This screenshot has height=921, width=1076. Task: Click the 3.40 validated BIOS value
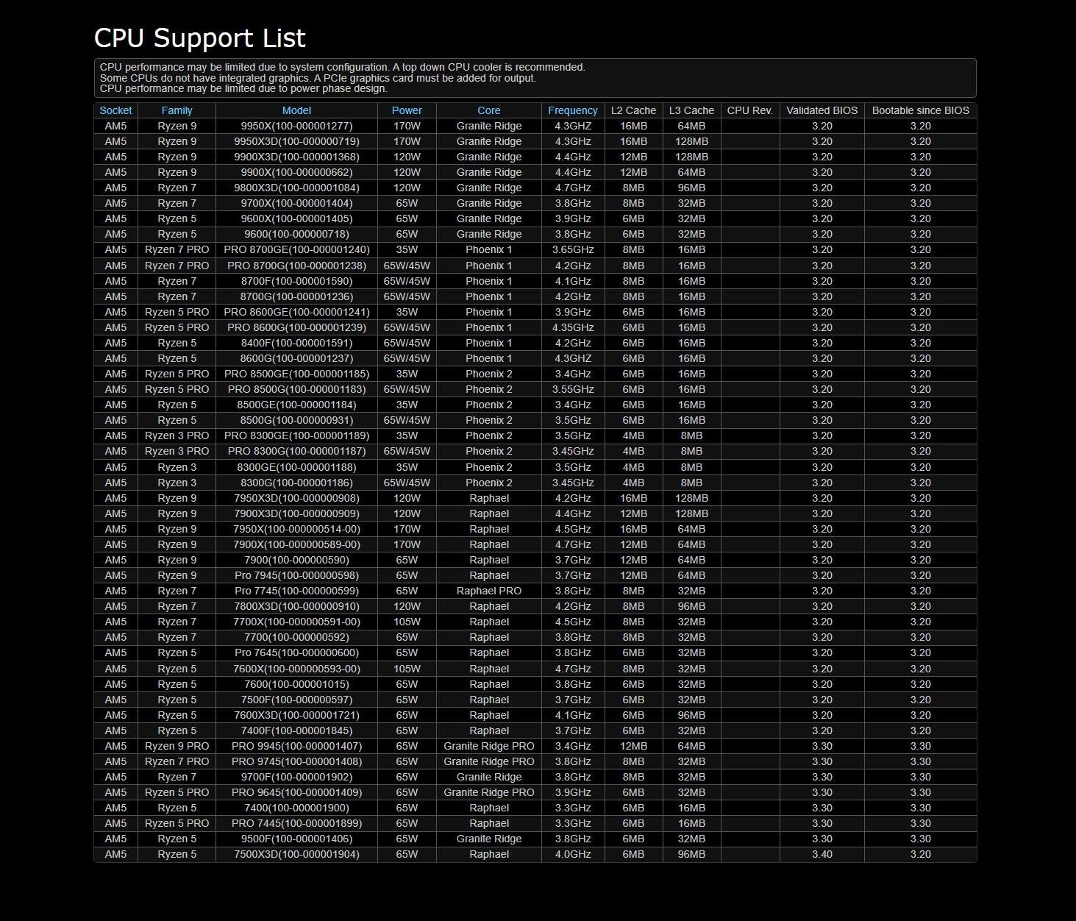click(822, 854)
